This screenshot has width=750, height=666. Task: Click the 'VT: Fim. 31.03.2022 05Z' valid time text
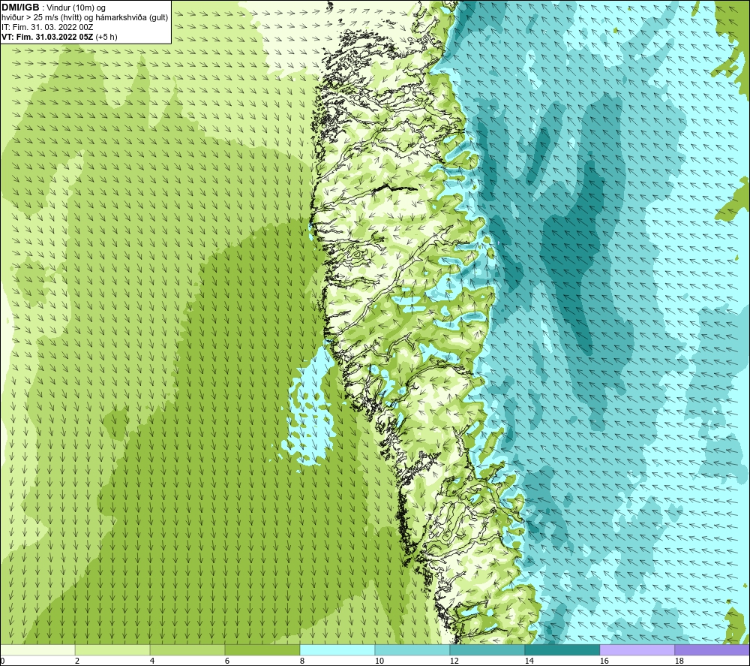48,37
